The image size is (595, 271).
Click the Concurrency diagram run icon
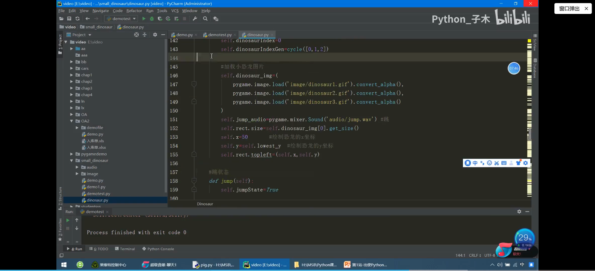click(x=176, y=19)
